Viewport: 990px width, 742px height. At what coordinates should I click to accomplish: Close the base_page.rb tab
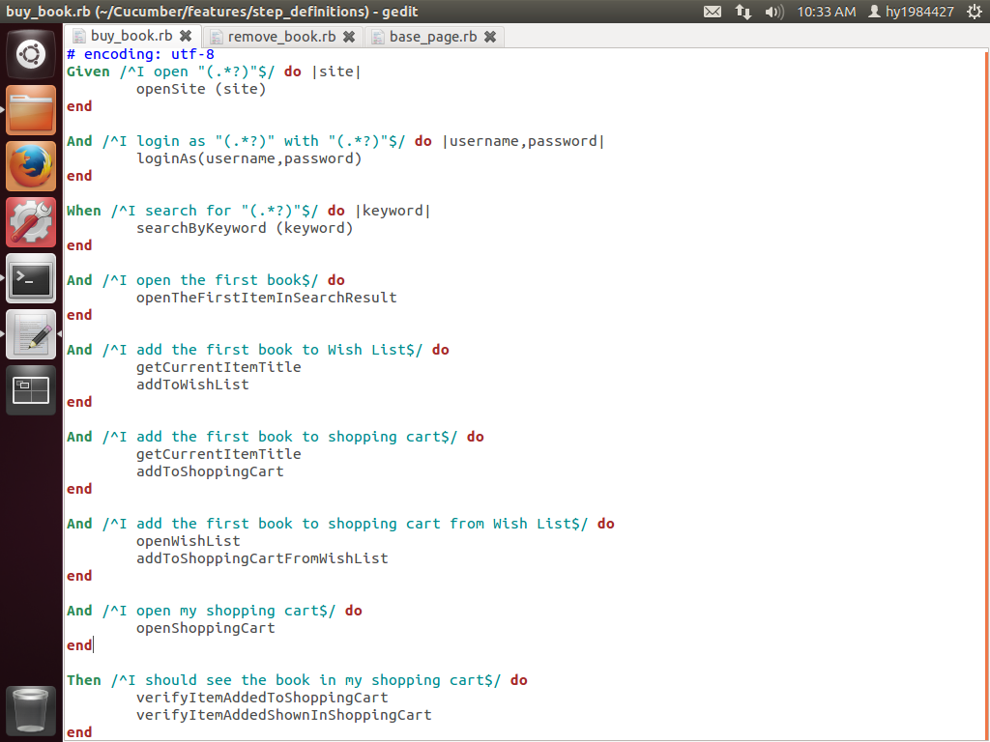490,37
